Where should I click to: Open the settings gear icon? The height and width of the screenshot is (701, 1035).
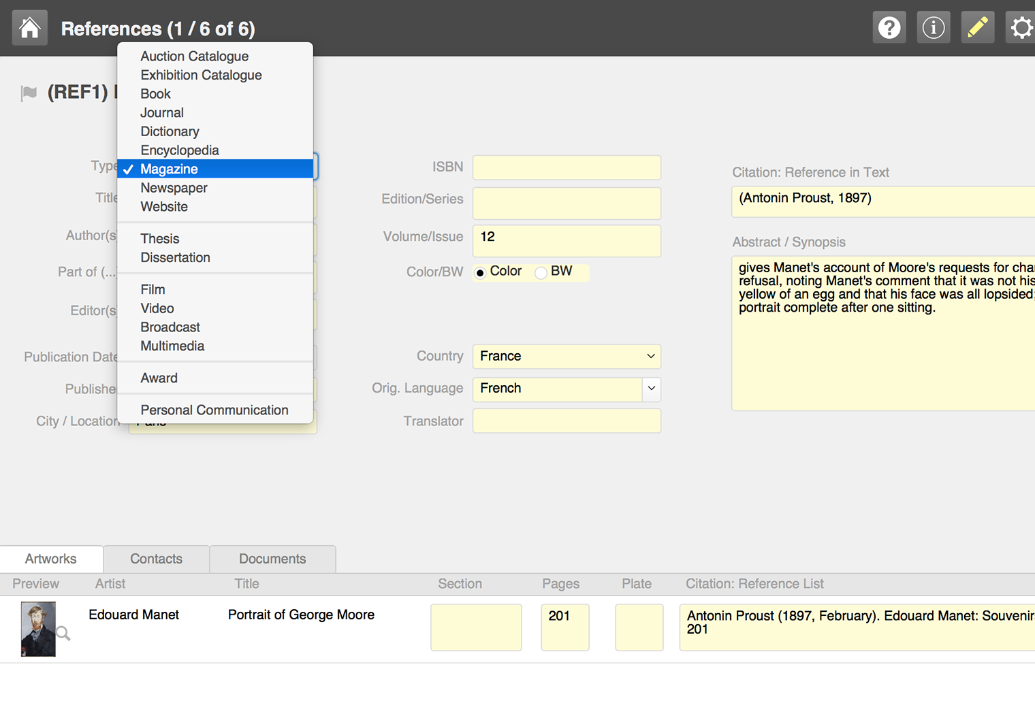point(1021,28)
